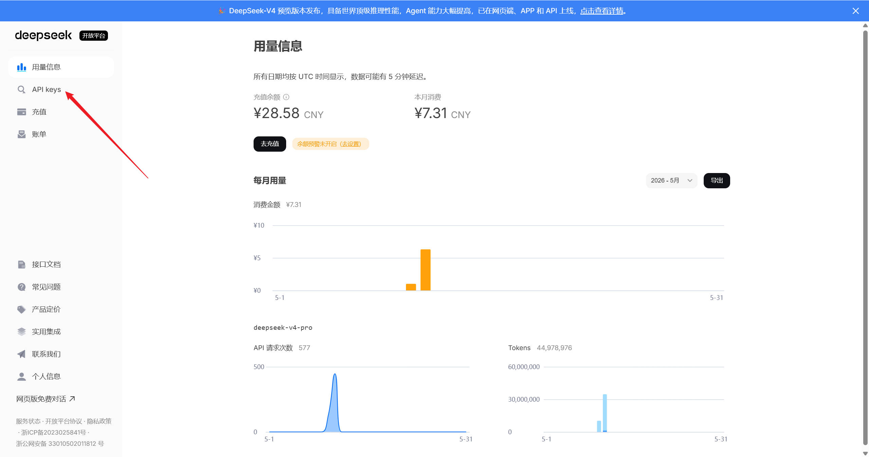The width and height of the screenshot is (869, 457).
Task: Click the paper plane icon beside 联系我们
Action: 21,354
